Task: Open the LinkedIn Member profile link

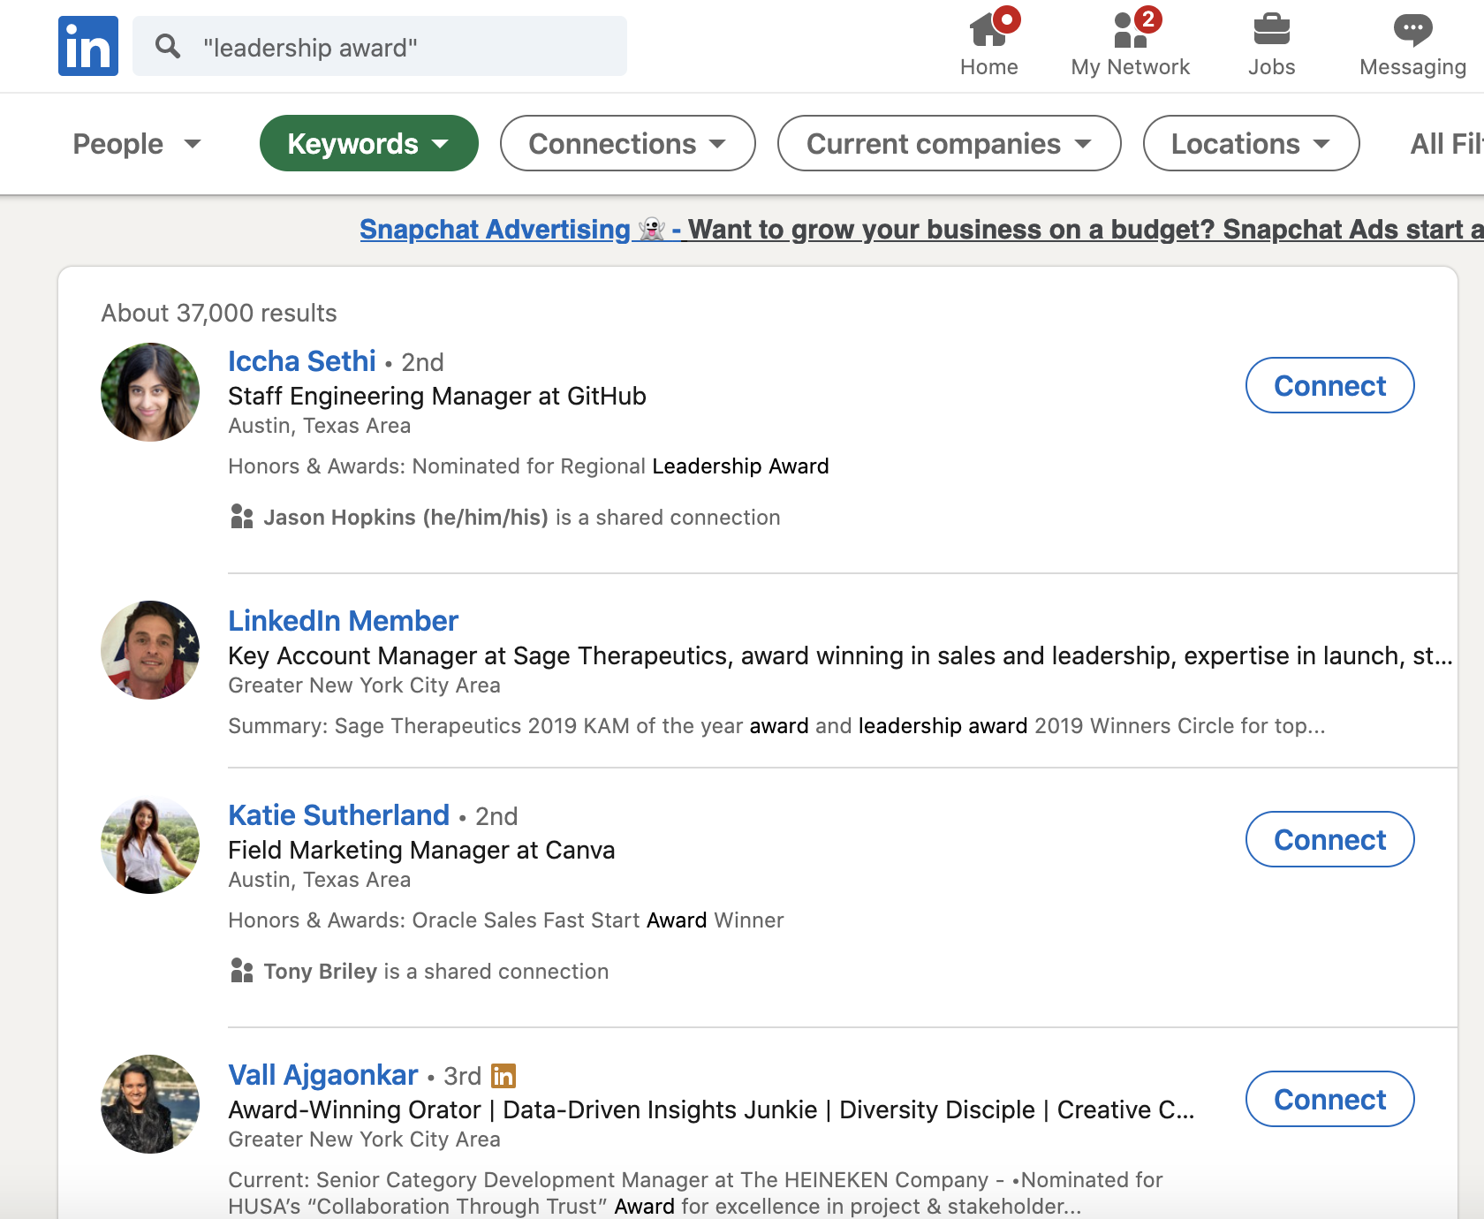Action: (343, 621)
